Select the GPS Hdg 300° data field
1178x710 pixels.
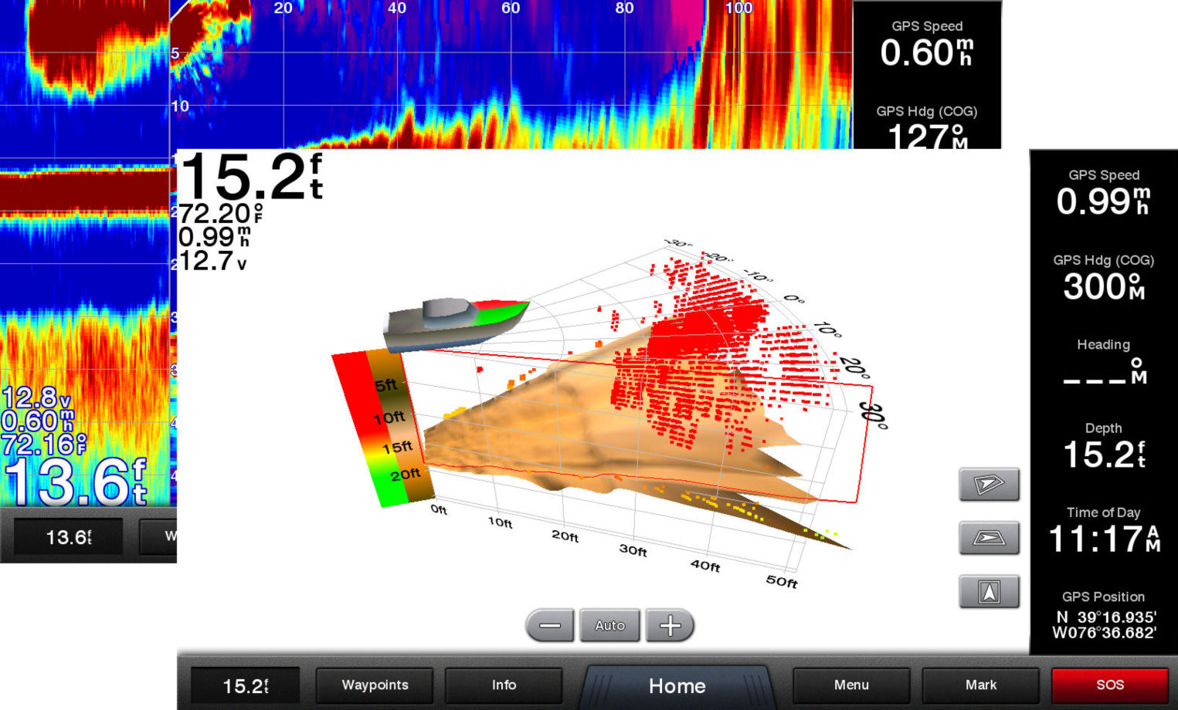point(1103,278)
